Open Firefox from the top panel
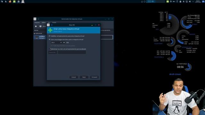205x115 pixels. point(10,2)
